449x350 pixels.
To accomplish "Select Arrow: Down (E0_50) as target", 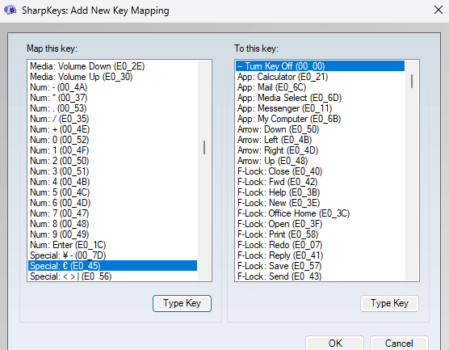I will [x=320, y=129].
